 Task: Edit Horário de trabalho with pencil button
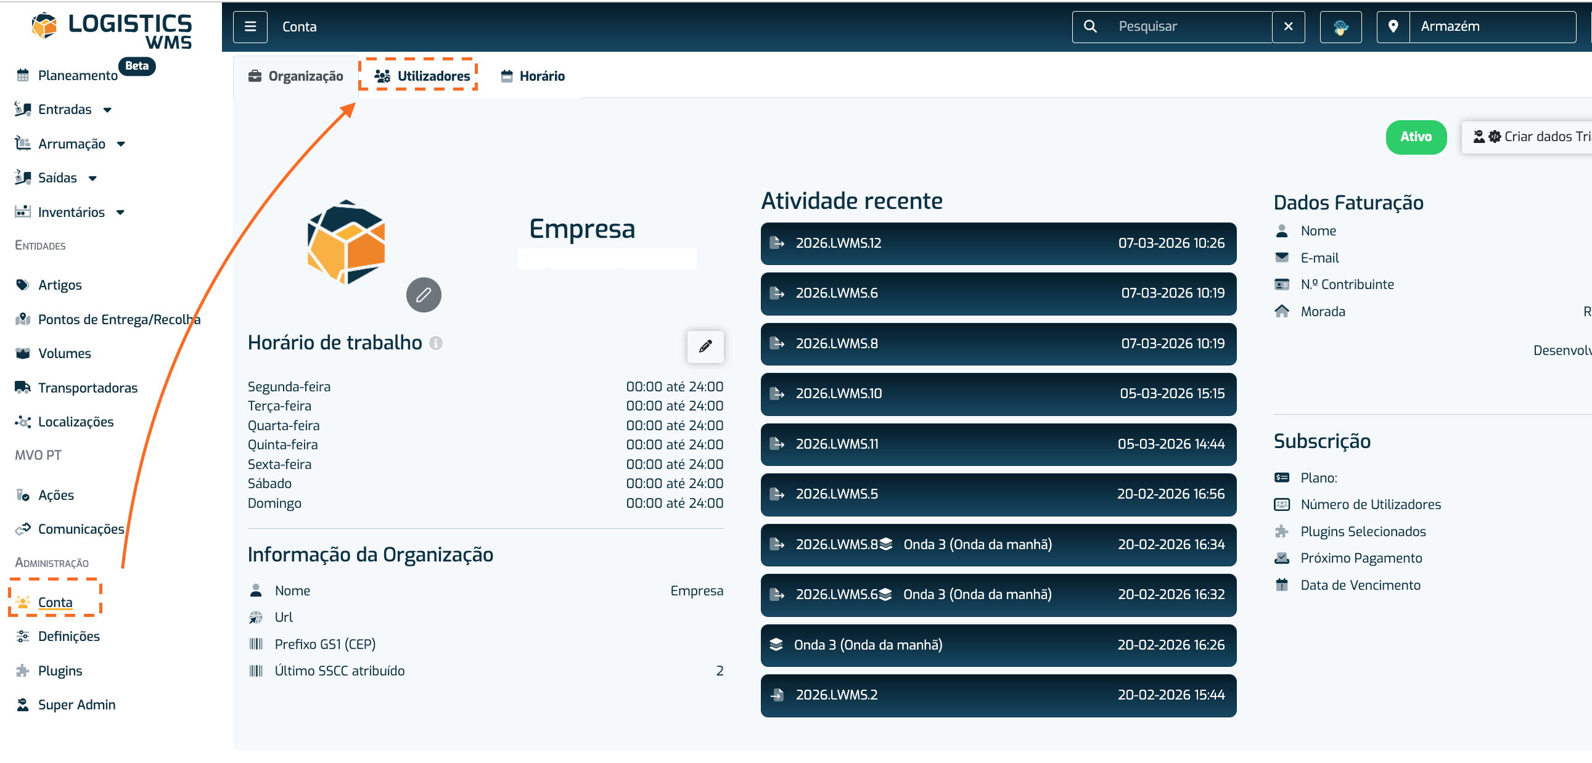705,346
